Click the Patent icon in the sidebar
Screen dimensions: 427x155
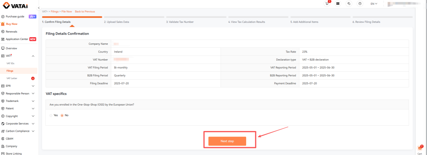3,109
